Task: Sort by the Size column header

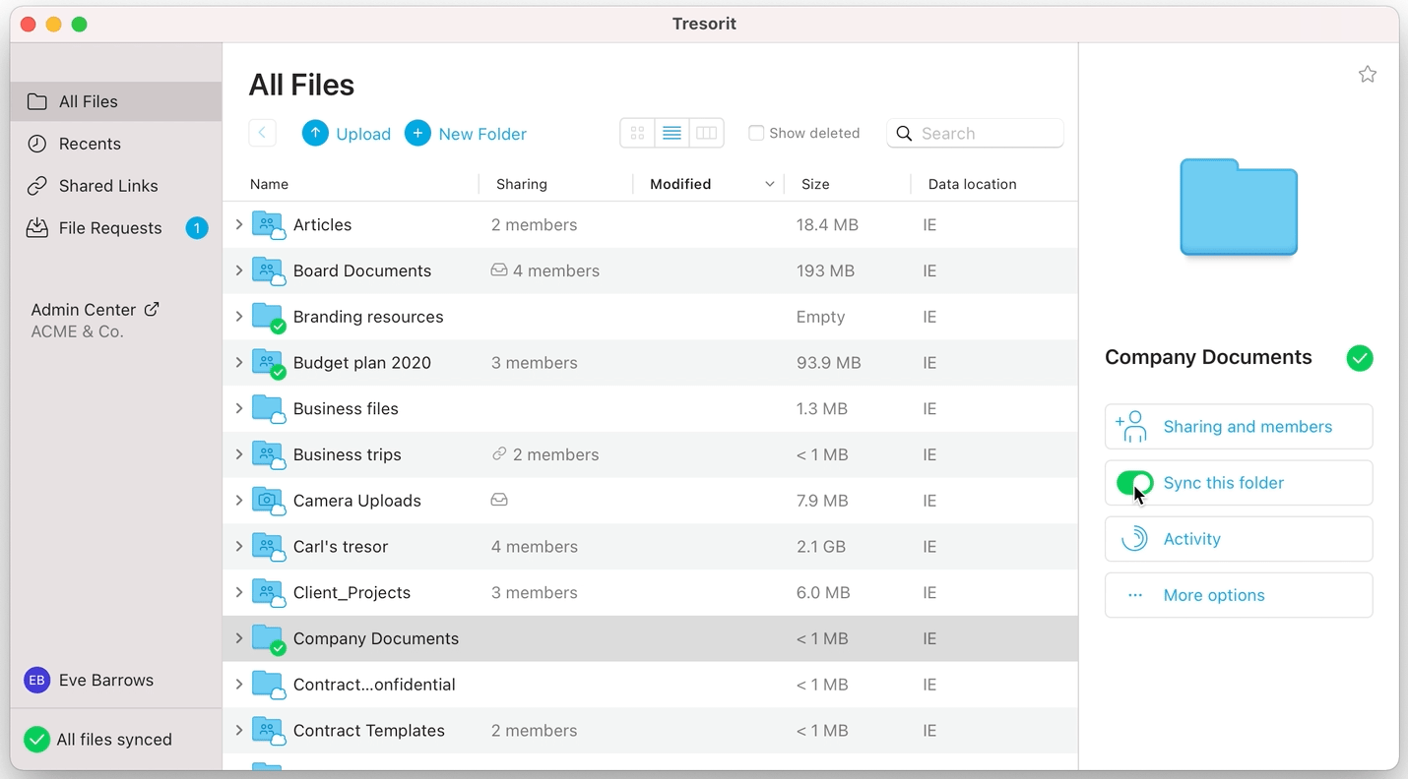Action: click(815, 184)
